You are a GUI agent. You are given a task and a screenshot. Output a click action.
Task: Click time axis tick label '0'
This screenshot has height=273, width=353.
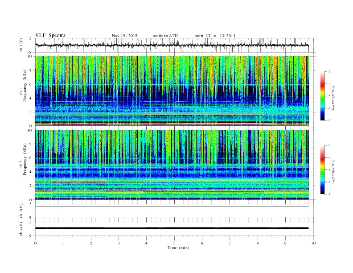35,243
